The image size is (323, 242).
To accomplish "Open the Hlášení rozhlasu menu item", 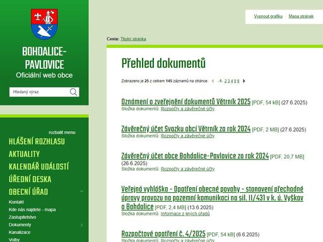I will point(37,141).
